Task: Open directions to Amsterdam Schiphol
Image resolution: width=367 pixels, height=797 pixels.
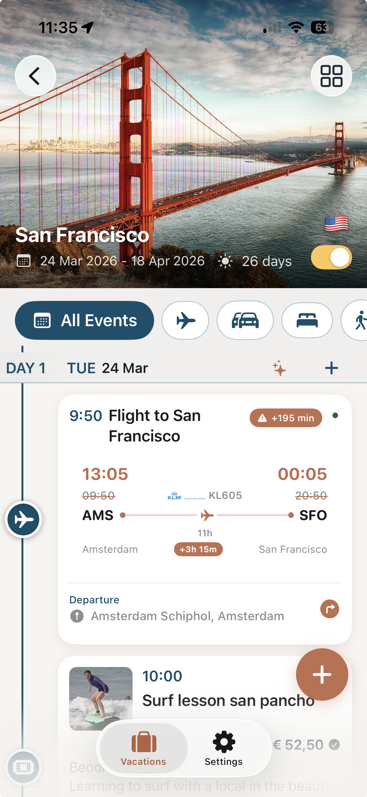Action: [x=329, y=609]
